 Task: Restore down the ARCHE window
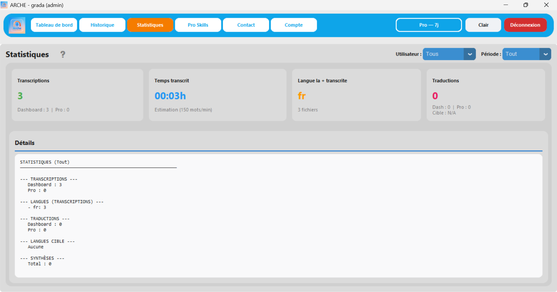pos(526,5)
